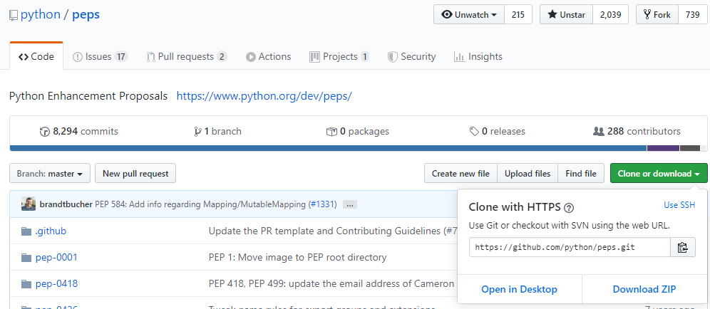Click the language color bar
Image resolution: width=710 pixels, height=309 pixels.
(x=328, y=148)
